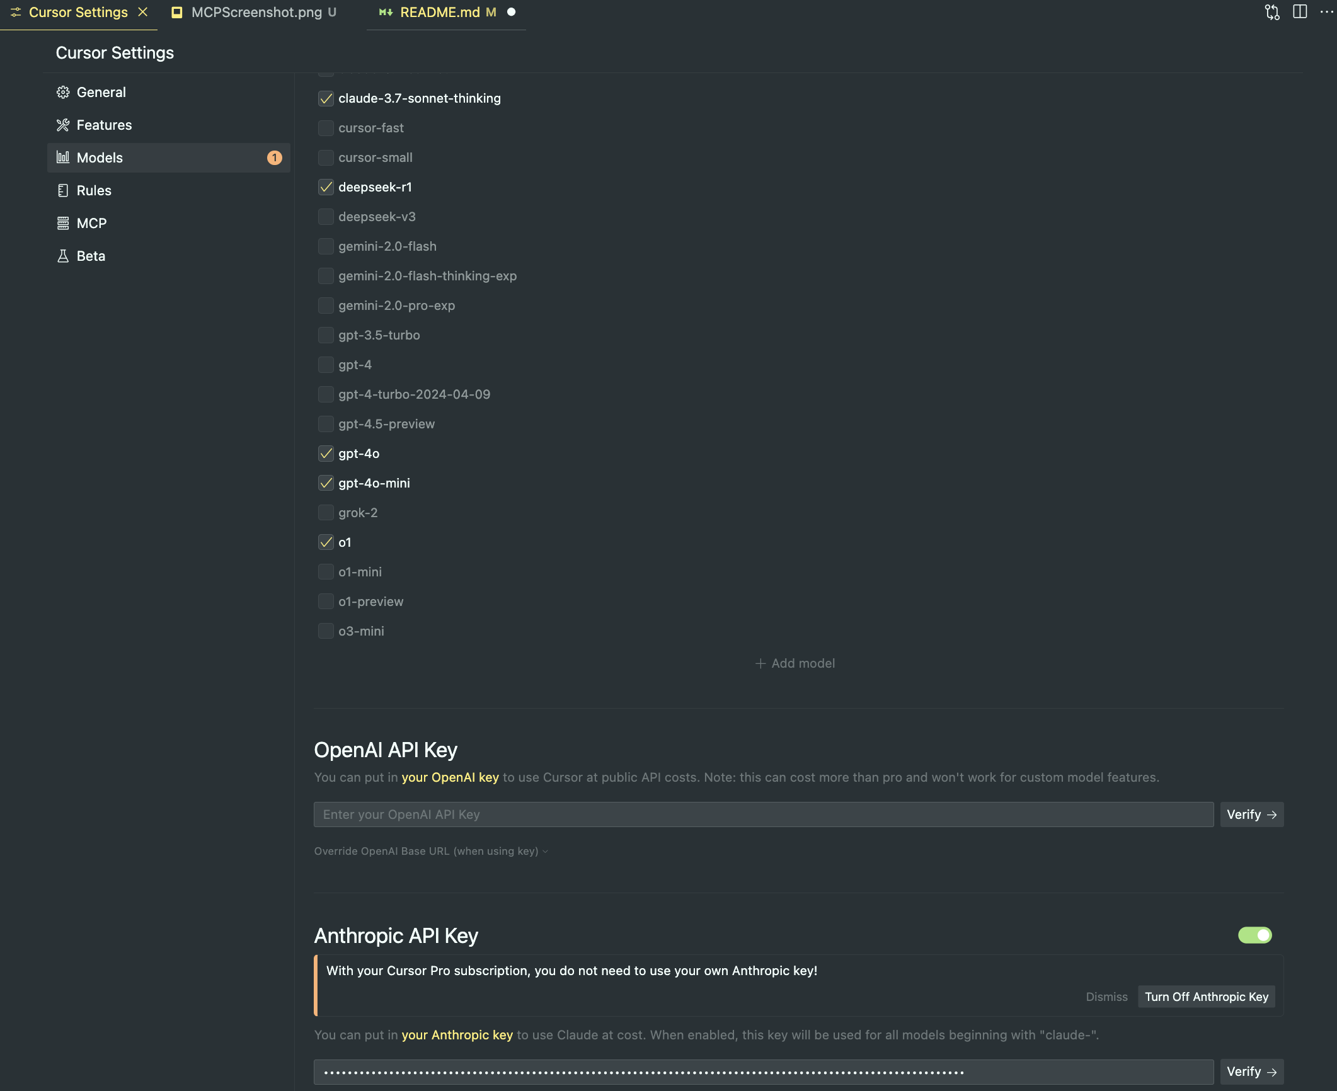Enable gemini-2.0-flash-thinking-exp checkbox

click(x=326, y=276)
